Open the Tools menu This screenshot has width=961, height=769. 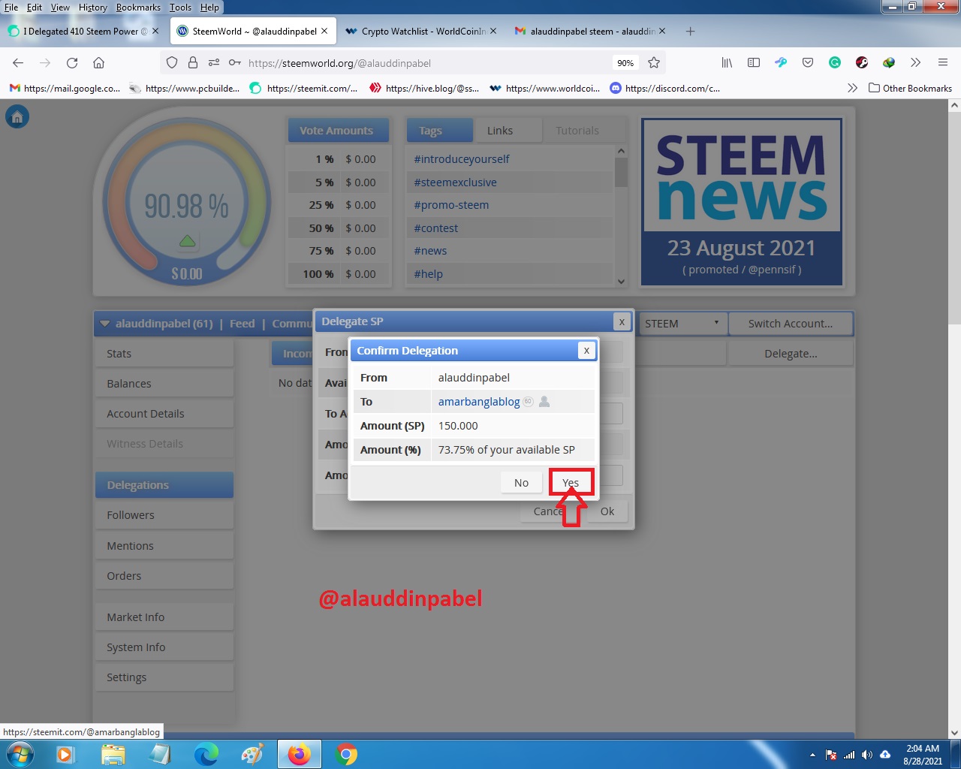coord(180,8)
